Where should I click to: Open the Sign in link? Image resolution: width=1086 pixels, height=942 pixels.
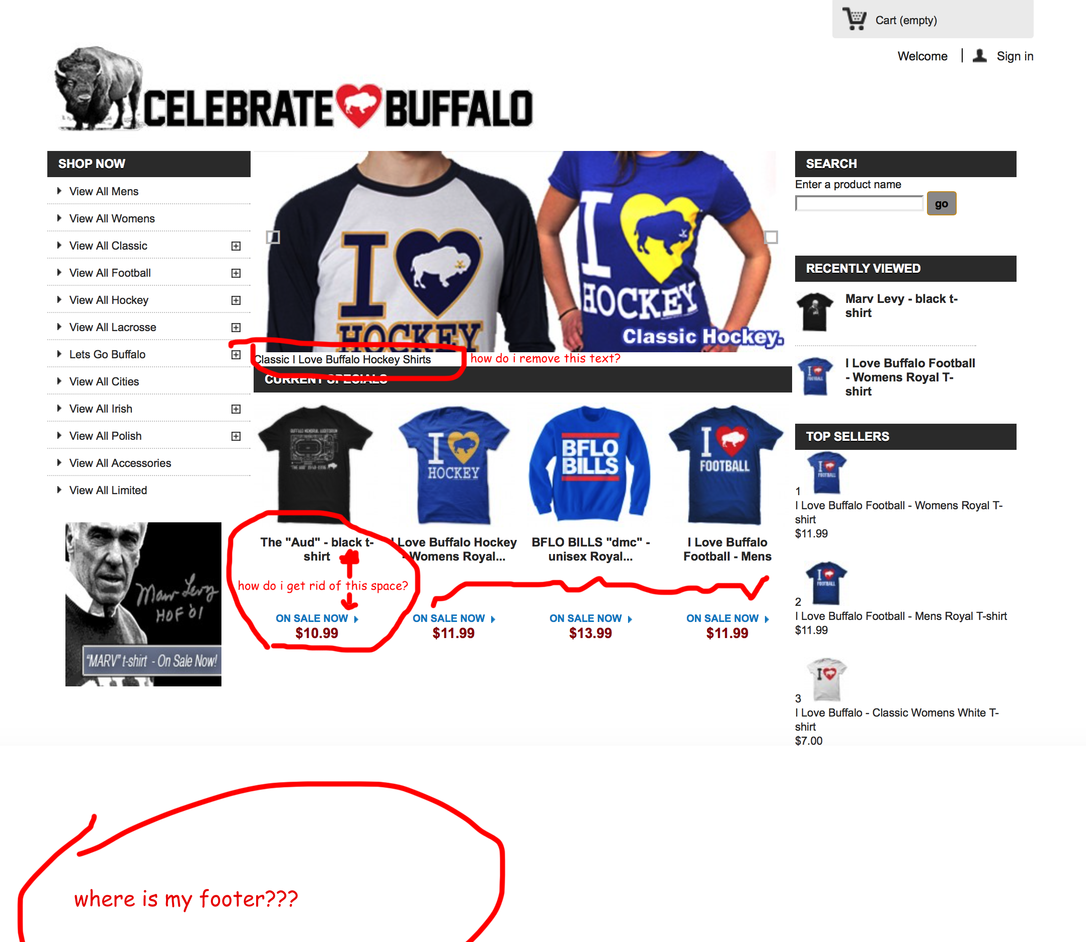1015,56
